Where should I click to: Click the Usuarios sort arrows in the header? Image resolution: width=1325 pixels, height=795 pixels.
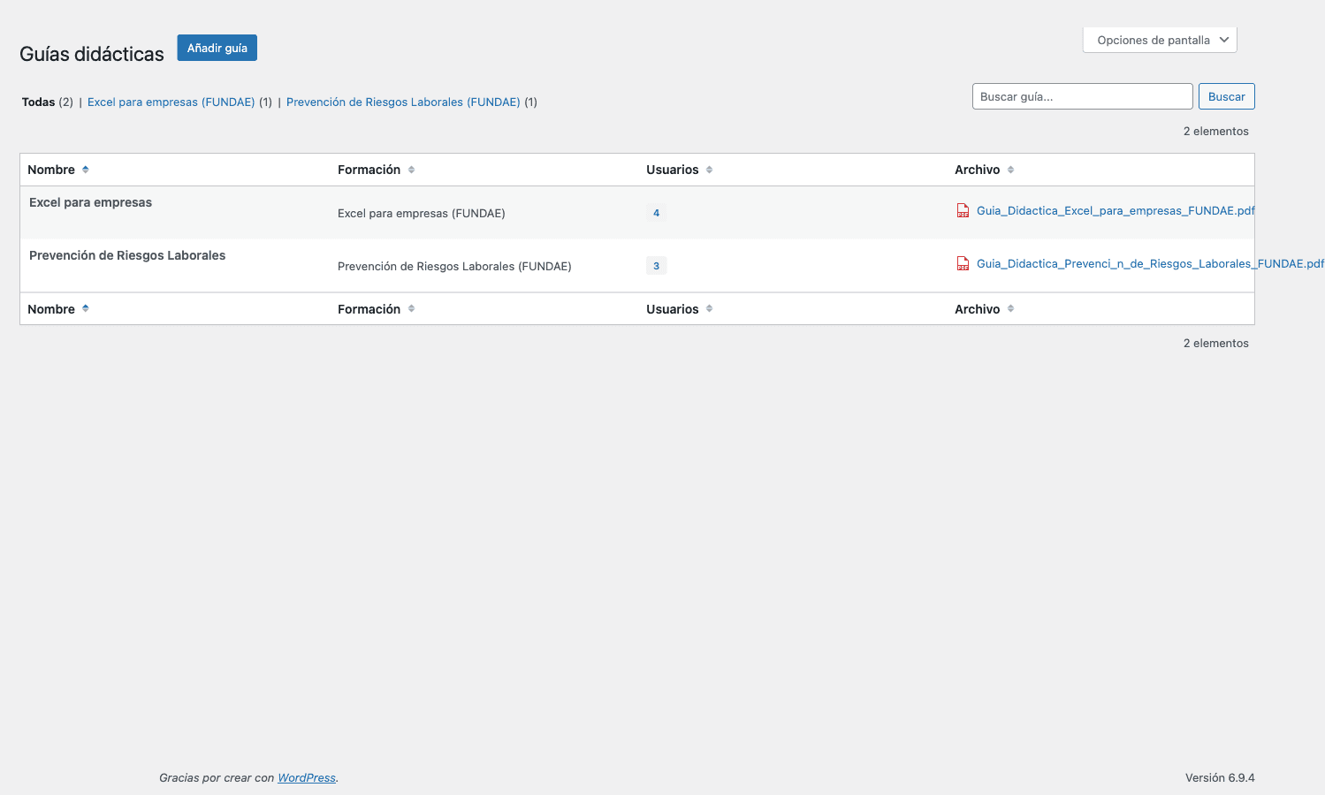pyautogui.click(x=709, y=170)
